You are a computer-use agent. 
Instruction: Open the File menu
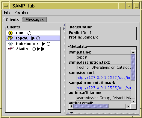(7, 13)
